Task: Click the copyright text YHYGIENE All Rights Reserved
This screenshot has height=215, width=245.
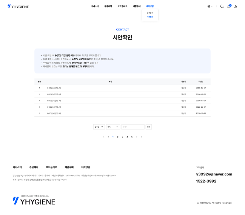Action: coord(214,203)
